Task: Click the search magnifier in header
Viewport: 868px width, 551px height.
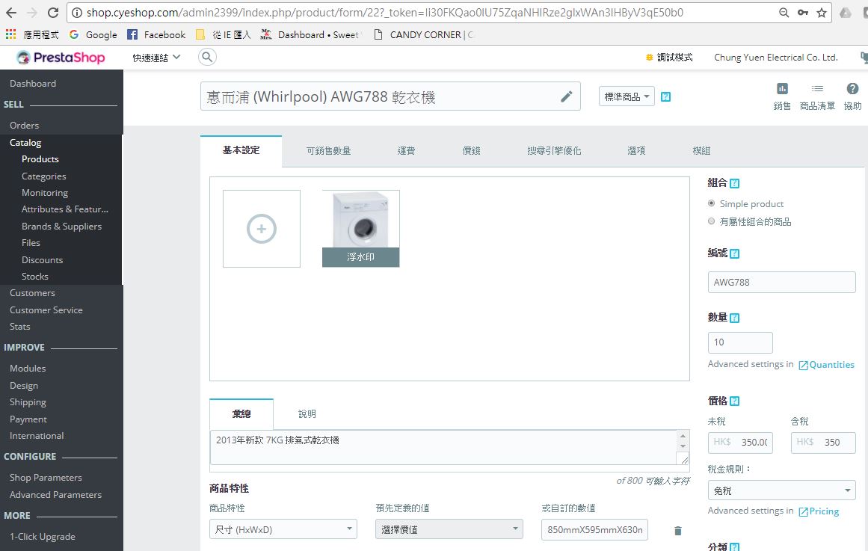Action: (207, 57)
